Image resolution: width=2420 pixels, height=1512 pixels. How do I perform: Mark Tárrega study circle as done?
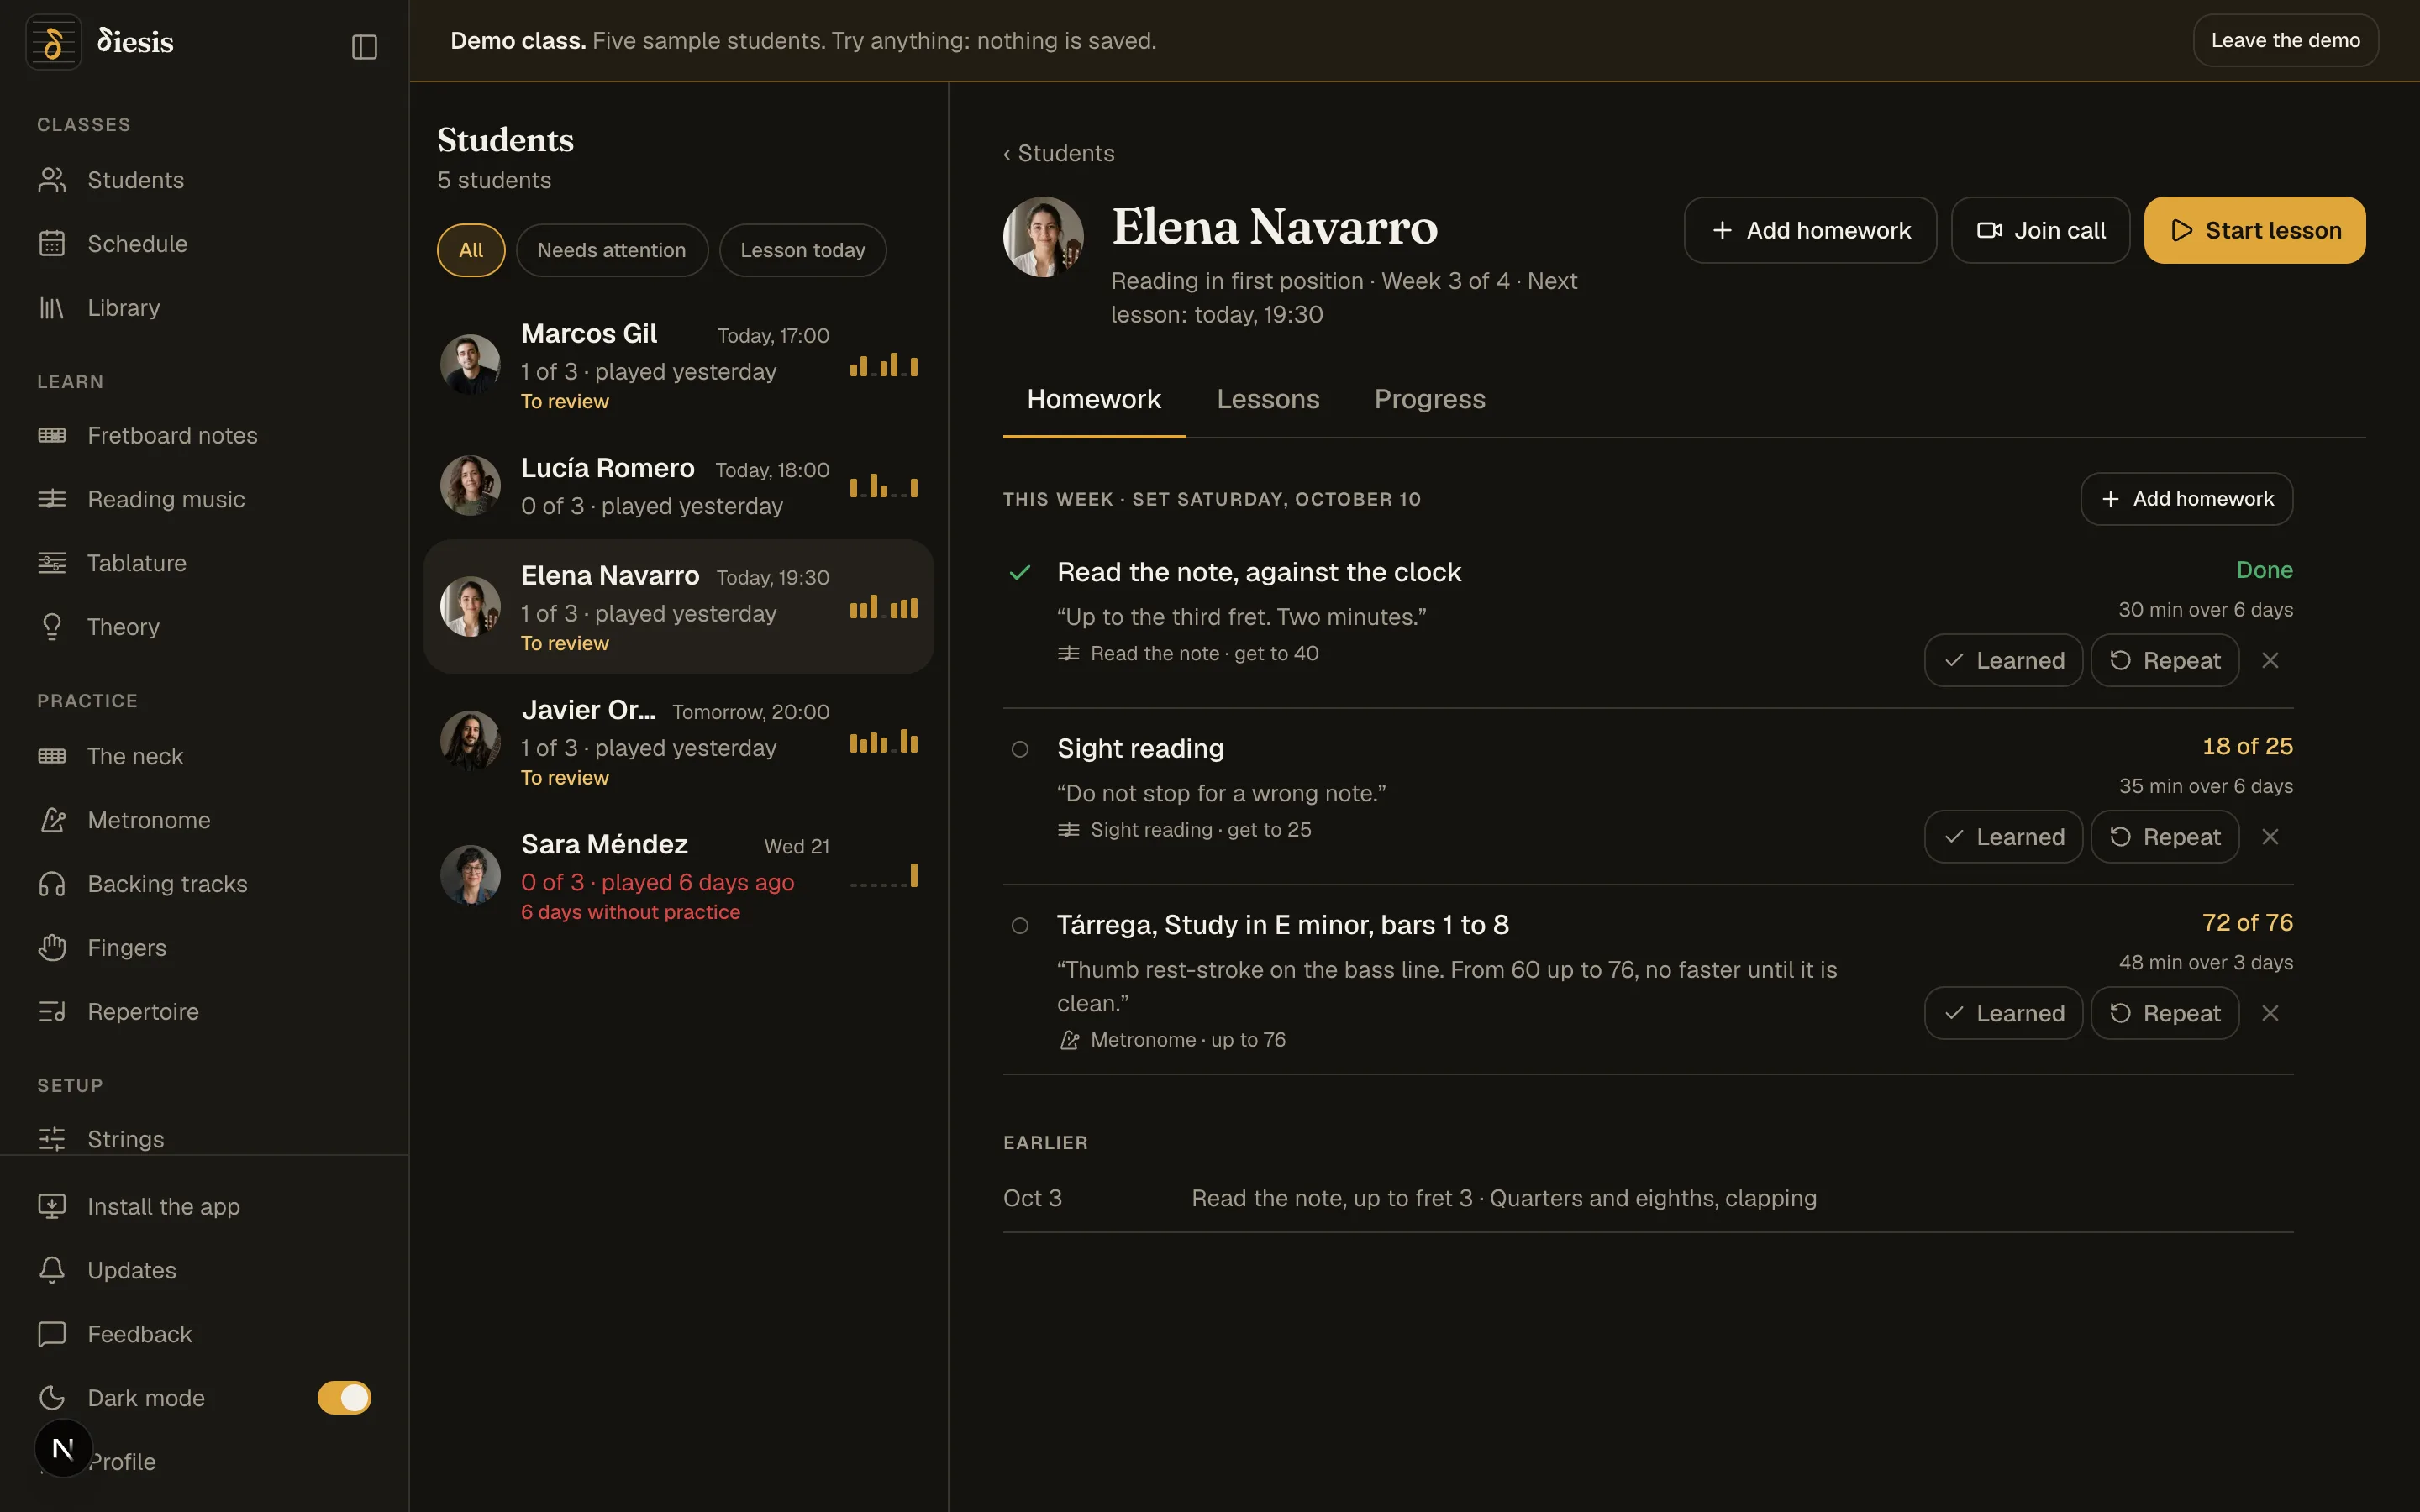click(x=1019, y=926)
